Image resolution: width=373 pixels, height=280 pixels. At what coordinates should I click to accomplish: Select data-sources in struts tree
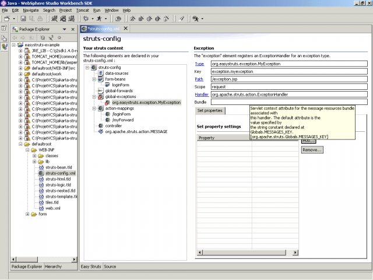117,73
